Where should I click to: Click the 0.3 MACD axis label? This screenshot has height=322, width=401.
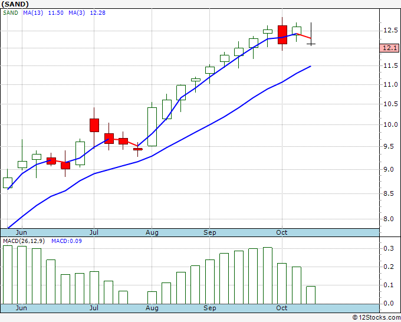coord(389,248)
